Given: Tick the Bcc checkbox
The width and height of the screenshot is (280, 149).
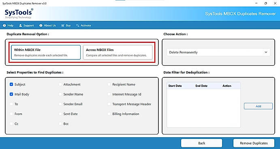Looking at the screenshot, I should [x=60, y=123].
